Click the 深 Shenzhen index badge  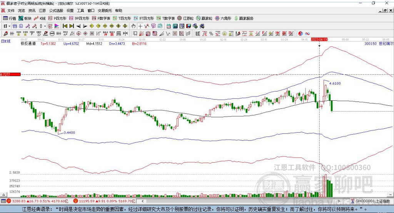[x=76, y=201]
